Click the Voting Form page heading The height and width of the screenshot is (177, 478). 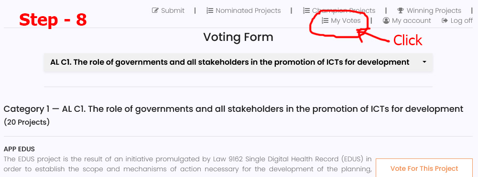coord(238,37)
